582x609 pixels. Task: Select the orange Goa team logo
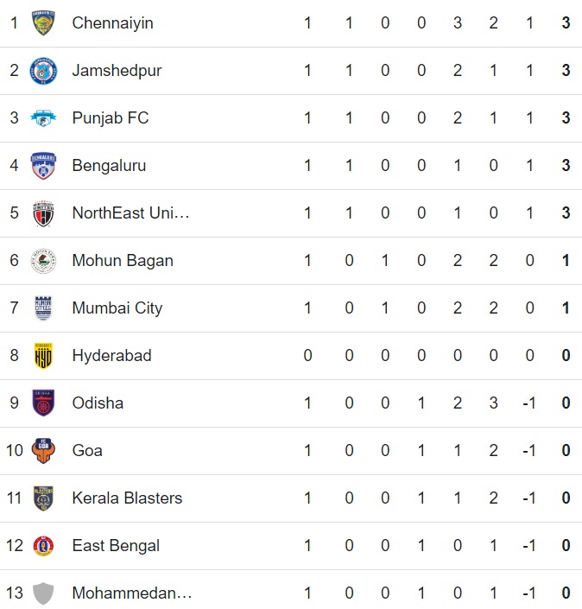(x=43, y=451)
